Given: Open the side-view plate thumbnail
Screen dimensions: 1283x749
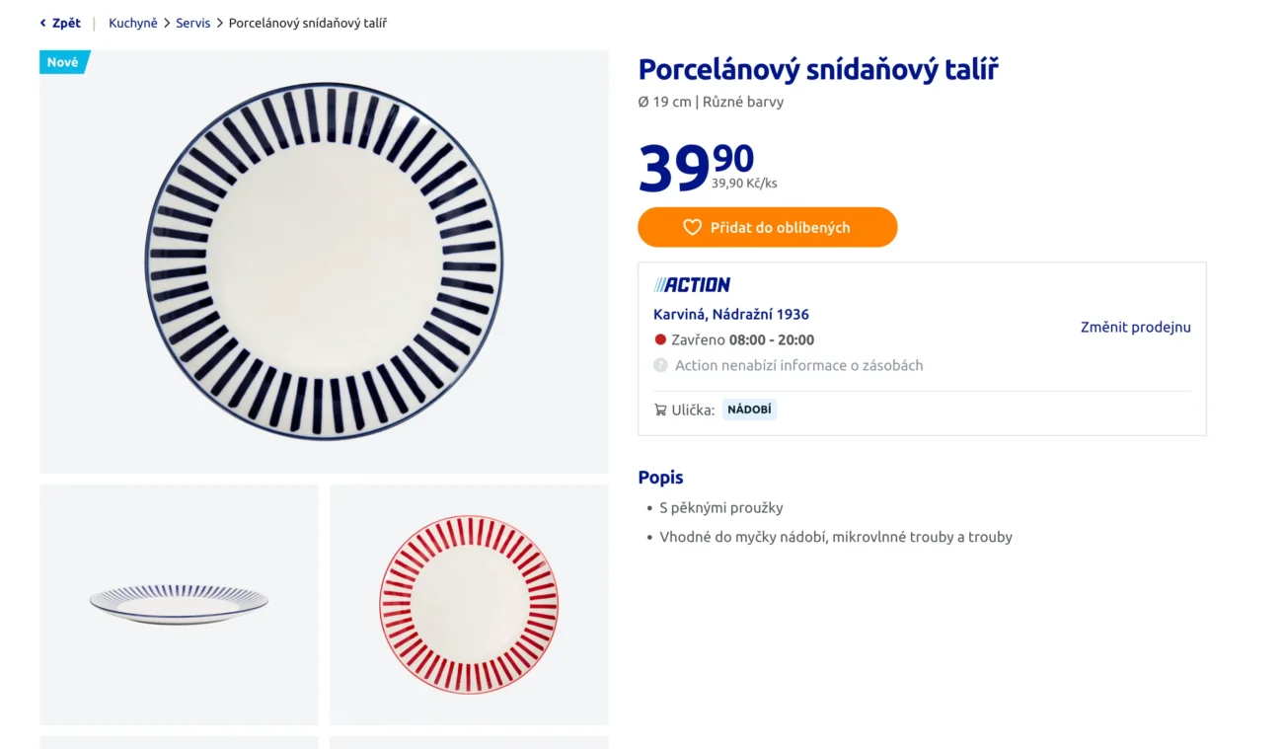Looking at the screenshot, I should [179, 604].
